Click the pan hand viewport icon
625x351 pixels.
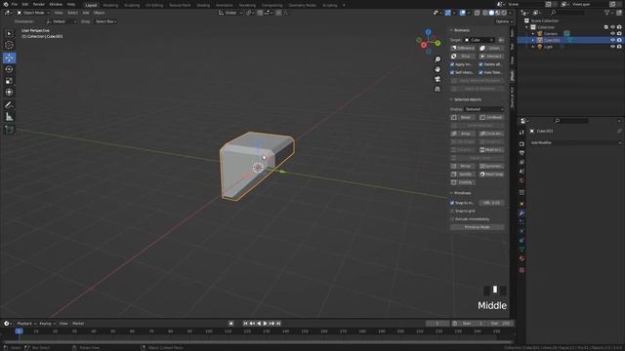pyautogui.click(x=437, y=69)
